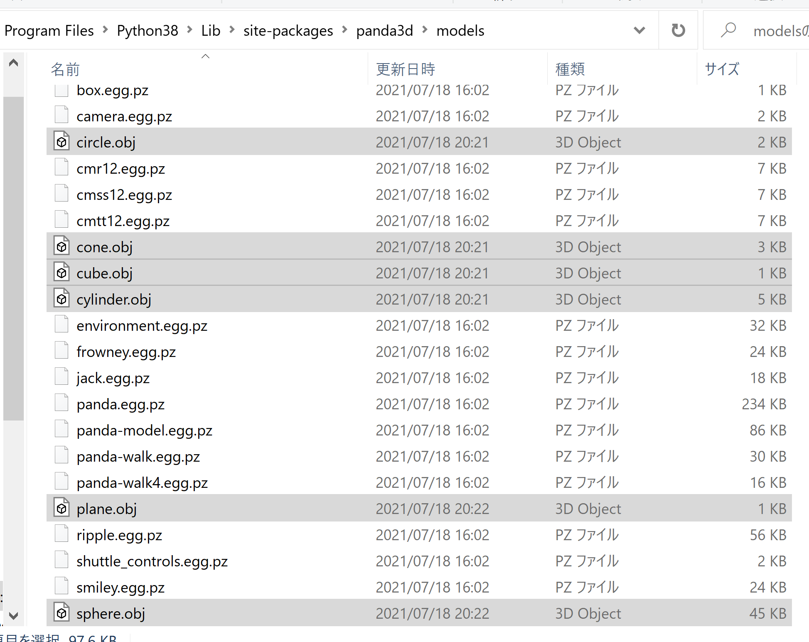Click the cmtt12.egg.pz file icon

(x=61, y=219)
